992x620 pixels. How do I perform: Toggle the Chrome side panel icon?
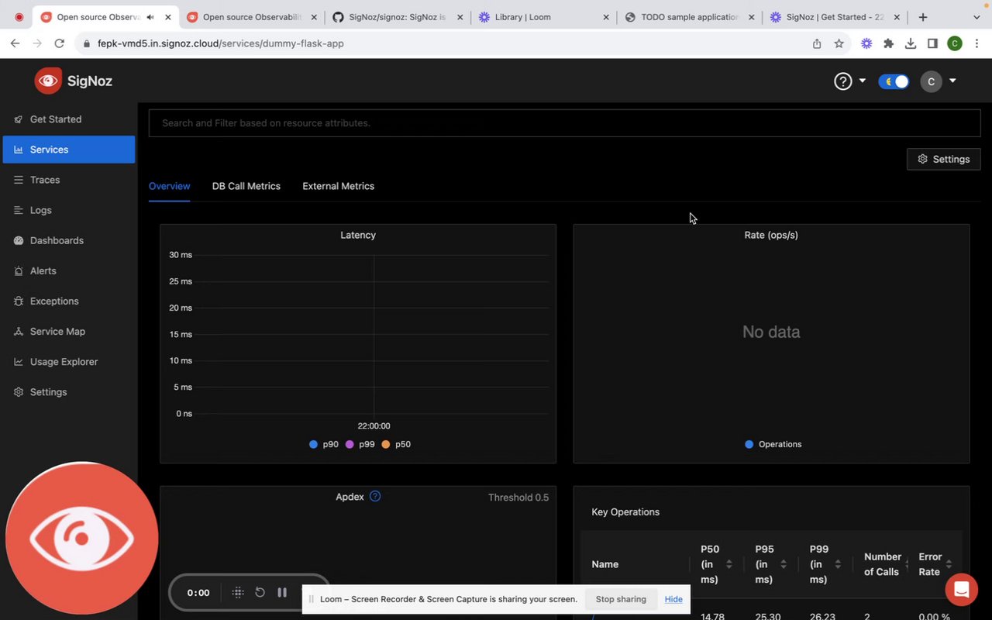[x=933, y=43]
